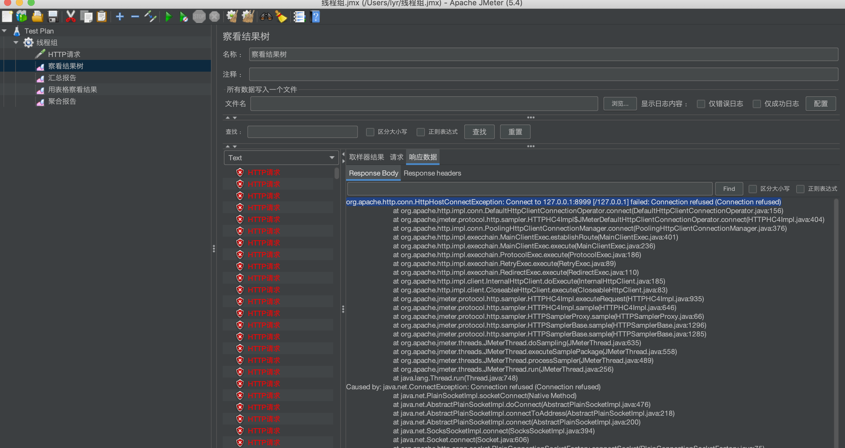Click the collapse arrows above Text dropdown
The height and width of the screenshot is (448, 845).
pyautogui.click(x=231, y=146)
